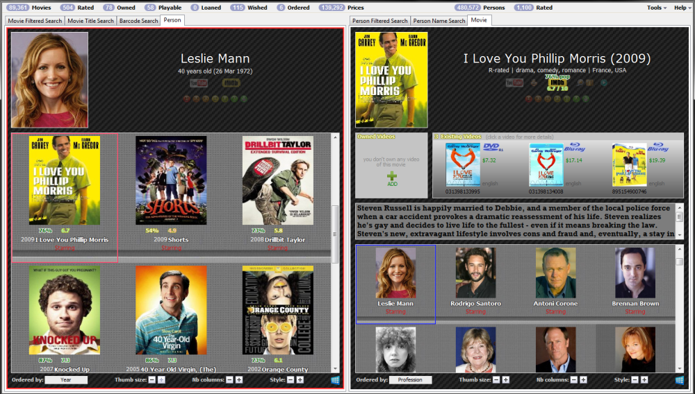The height and width of the screenshot is (394, 695).
Task: Select the $17.14 Blu-ray existing video
Action: click(x=546, y=165)
